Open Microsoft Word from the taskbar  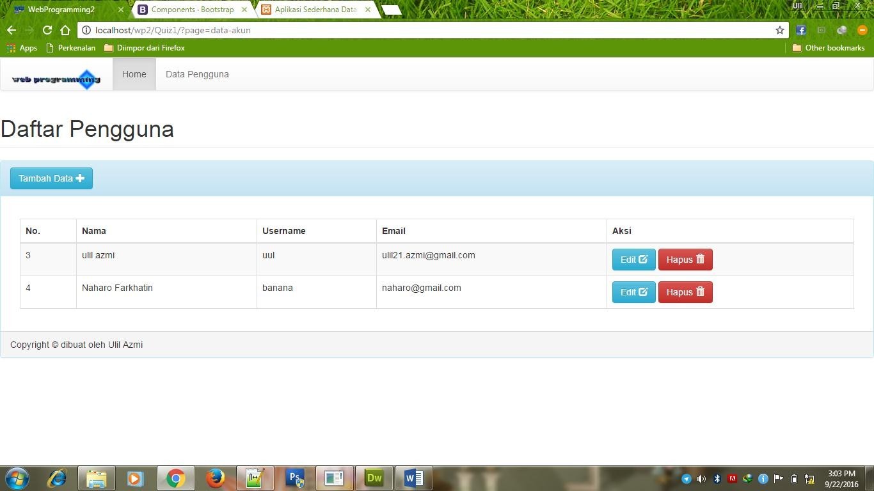[x=413, y=478]
